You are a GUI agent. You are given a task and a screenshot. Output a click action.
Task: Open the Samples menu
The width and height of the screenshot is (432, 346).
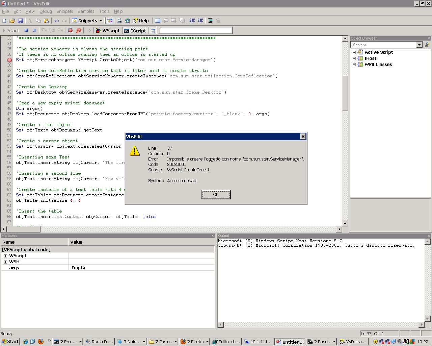click(x=86, y=11)
